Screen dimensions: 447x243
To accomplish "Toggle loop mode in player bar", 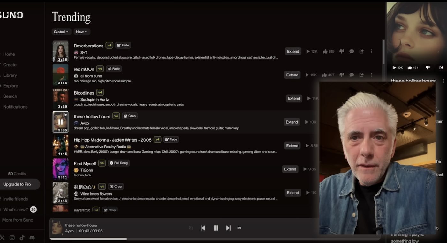I will coord(239,228).
